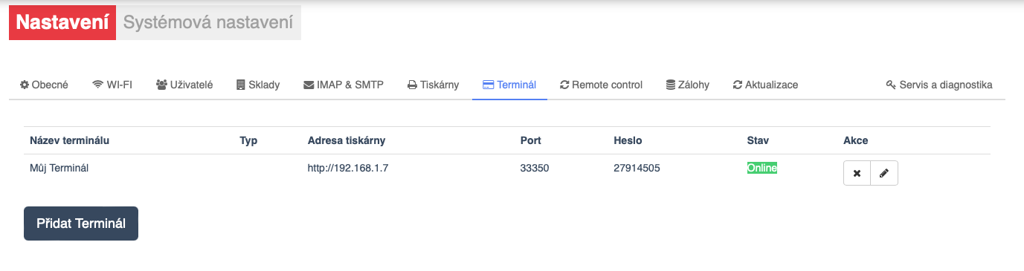Screen dimensions: 1024x271
Task: Edit Můj Terminál with the pencil button
Action: pyautogui.click(x=884, y=174)
